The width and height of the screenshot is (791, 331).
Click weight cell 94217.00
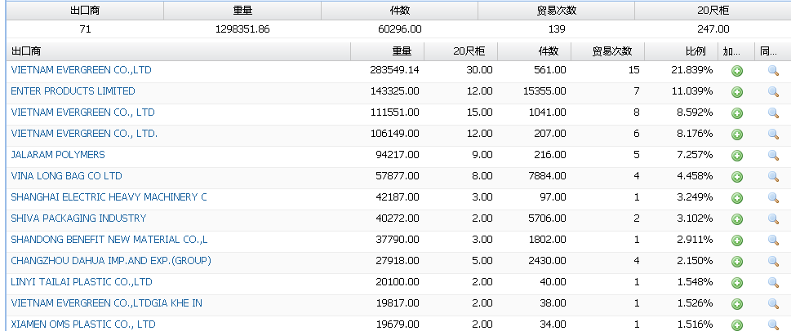click(x=398, y=155)
